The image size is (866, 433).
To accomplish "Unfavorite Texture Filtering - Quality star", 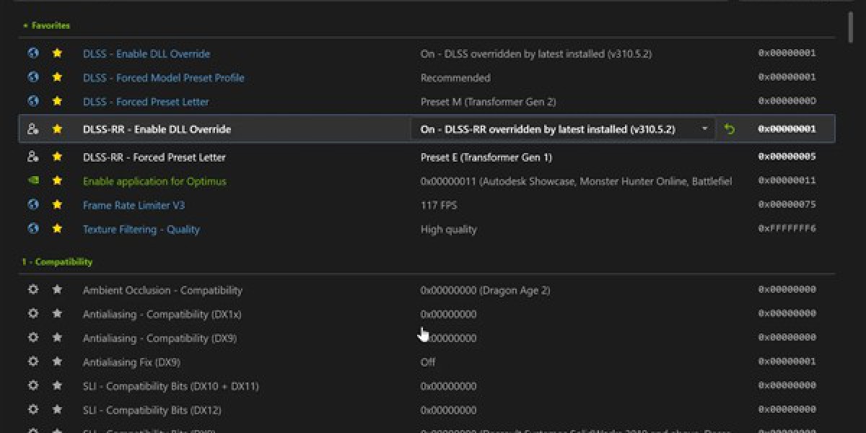I will [57, 229].
